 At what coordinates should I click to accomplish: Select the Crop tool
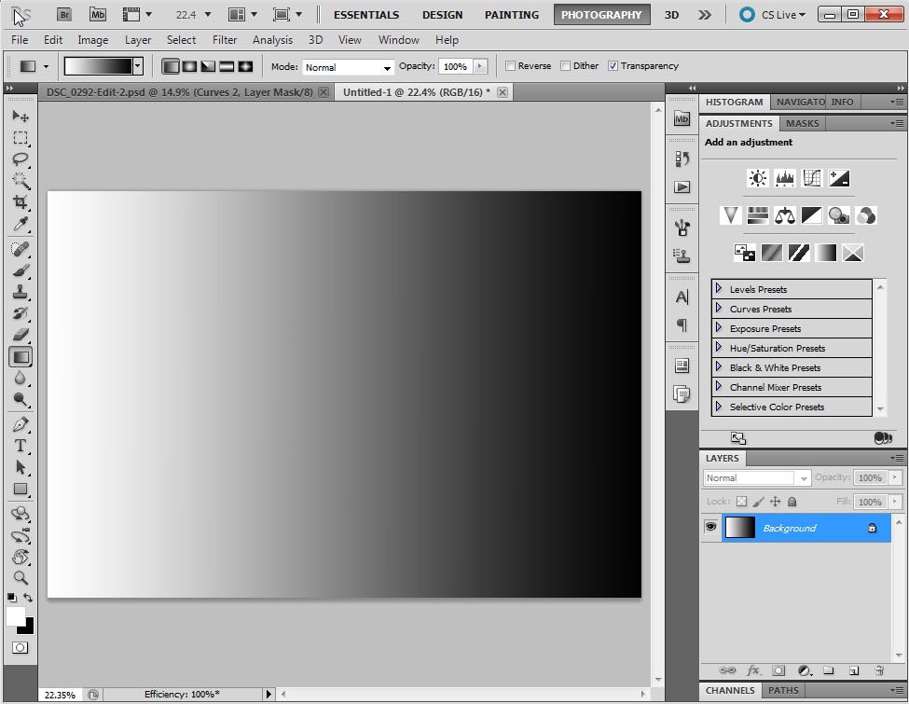[x=21, y=202]
